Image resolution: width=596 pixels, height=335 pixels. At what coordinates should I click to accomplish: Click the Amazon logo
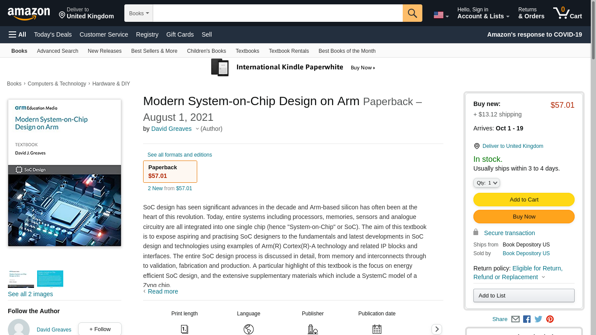[x=29, y=14]
